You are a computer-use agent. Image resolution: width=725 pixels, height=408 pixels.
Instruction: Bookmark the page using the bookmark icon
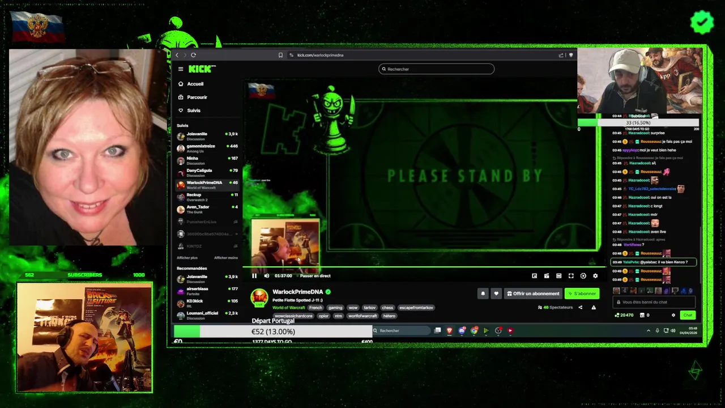(x=280, y=55)
